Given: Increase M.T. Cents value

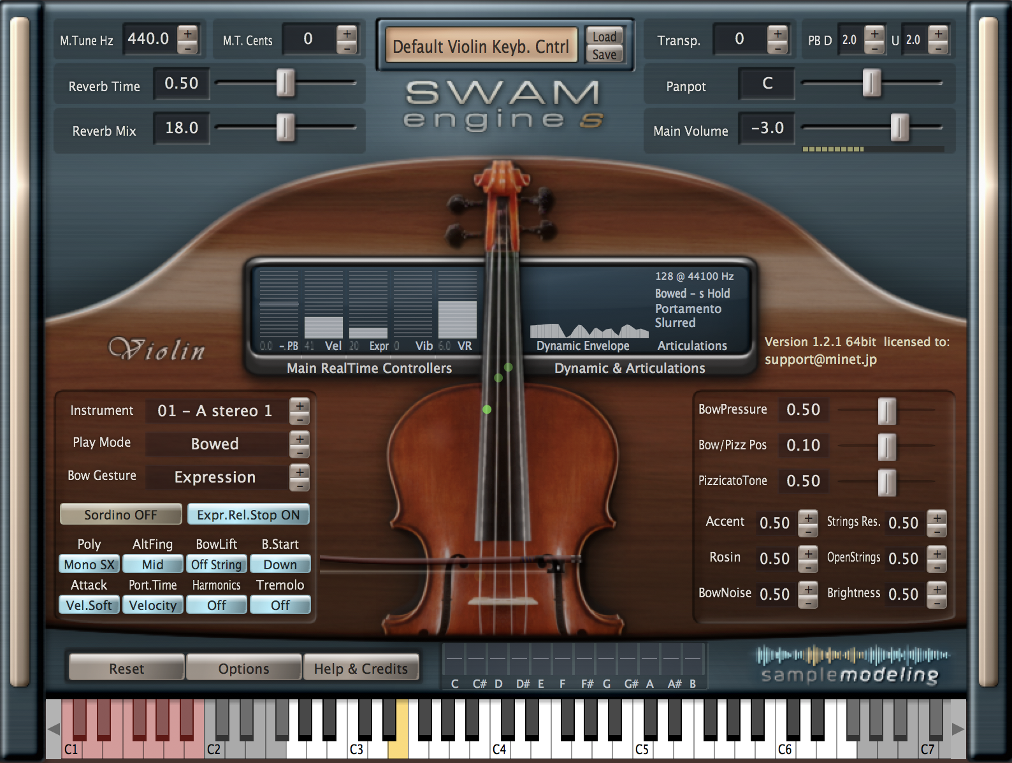Looking at the screenshot, I should pos(347,33).
